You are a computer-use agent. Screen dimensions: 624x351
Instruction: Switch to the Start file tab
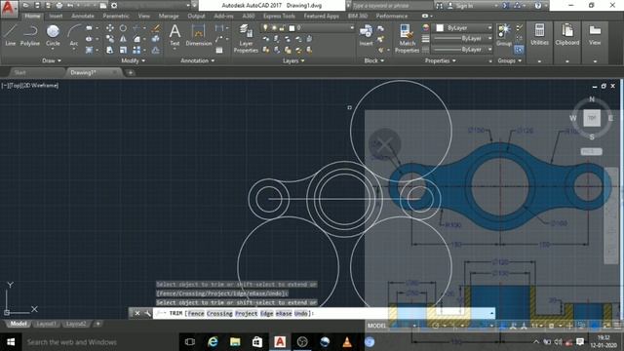point(19,72)
